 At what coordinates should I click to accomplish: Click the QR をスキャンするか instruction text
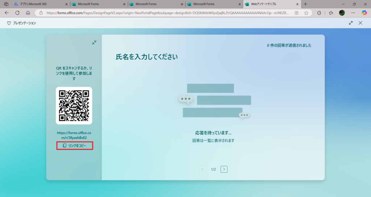tap(74, 73)
